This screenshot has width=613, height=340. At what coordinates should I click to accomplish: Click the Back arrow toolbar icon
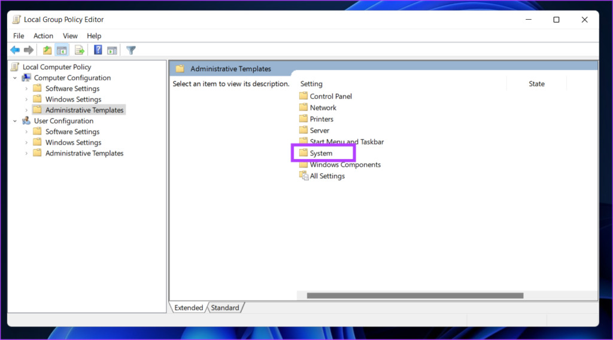pyautogui.click(x=15, y=50)
